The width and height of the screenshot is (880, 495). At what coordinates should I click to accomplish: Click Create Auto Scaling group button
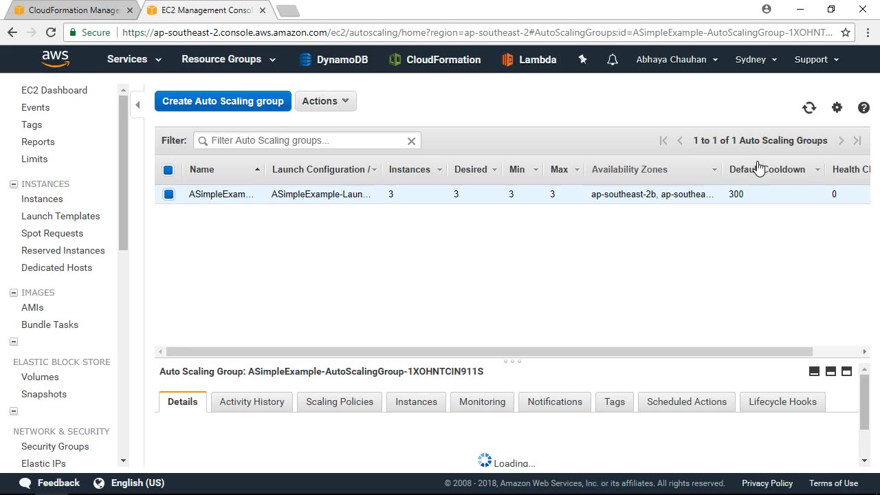point(223,101)
